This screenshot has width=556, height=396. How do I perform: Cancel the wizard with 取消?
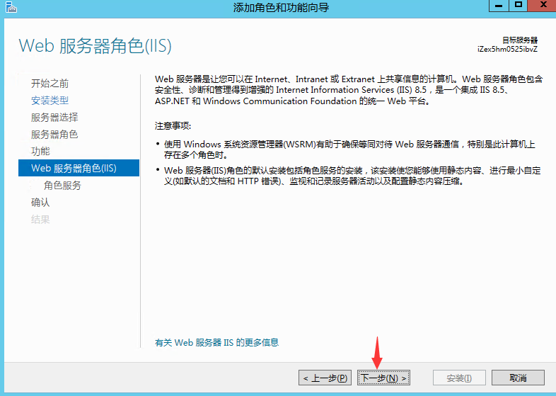(x=518, y=378)
